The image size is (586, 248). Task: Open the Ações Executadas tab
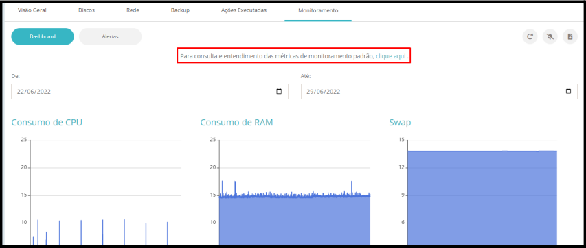244,10
